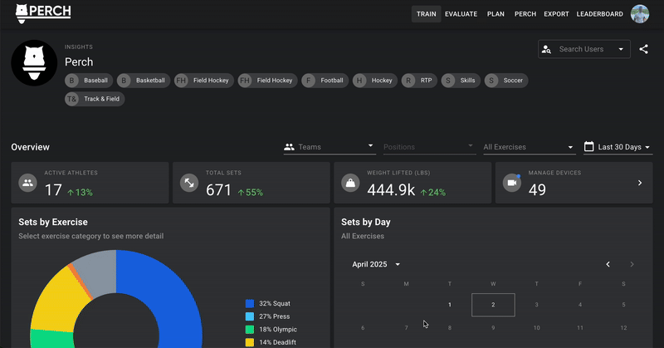
Task: Expand the All Exercises dropdown
Action: coord(529,147)
